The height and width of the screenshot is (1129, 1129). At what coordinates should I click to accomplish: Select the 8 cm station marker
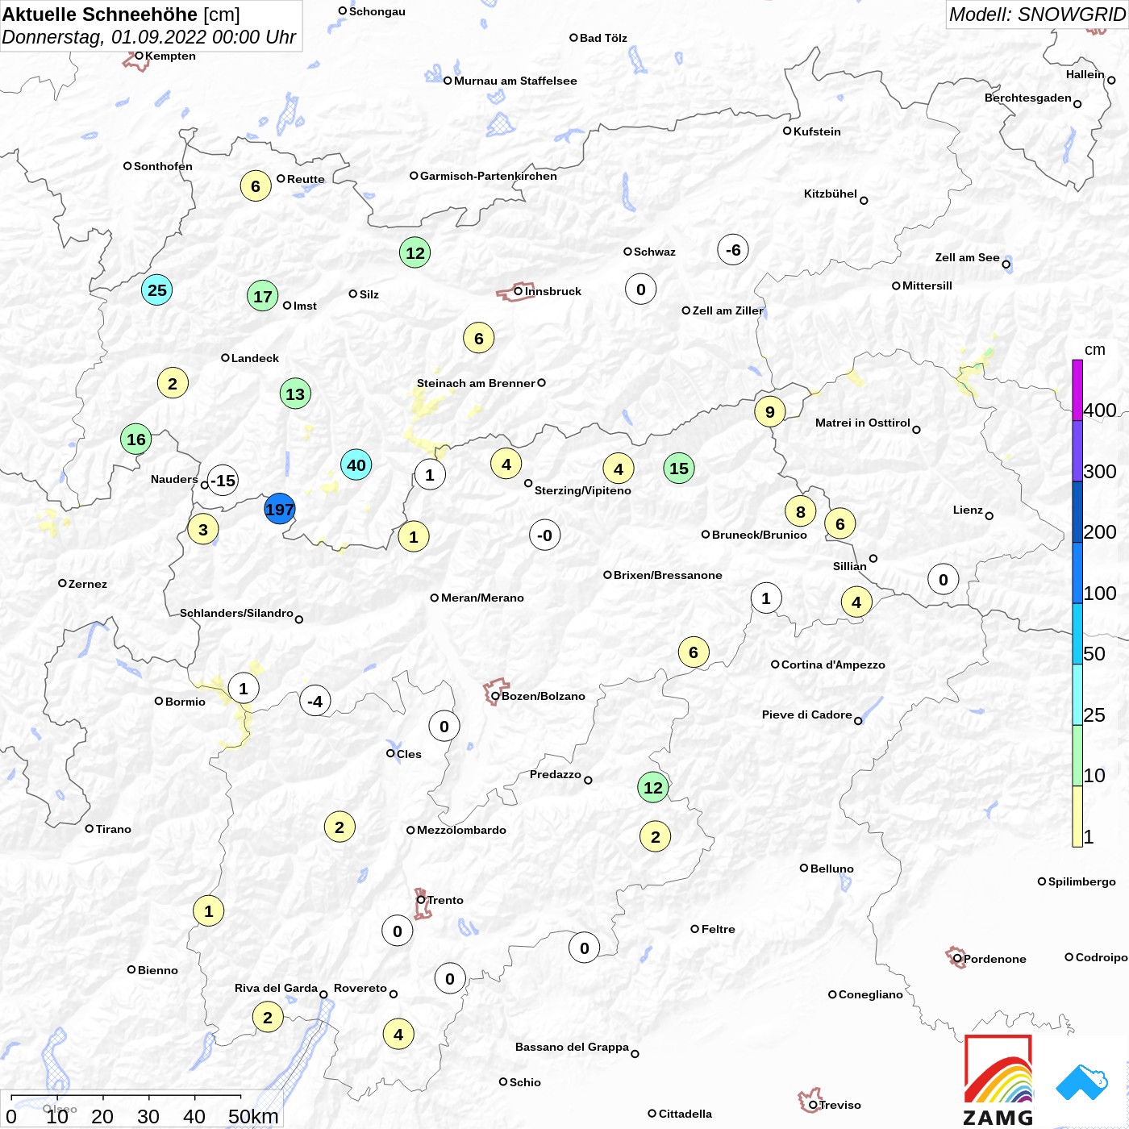coord(801,511)
